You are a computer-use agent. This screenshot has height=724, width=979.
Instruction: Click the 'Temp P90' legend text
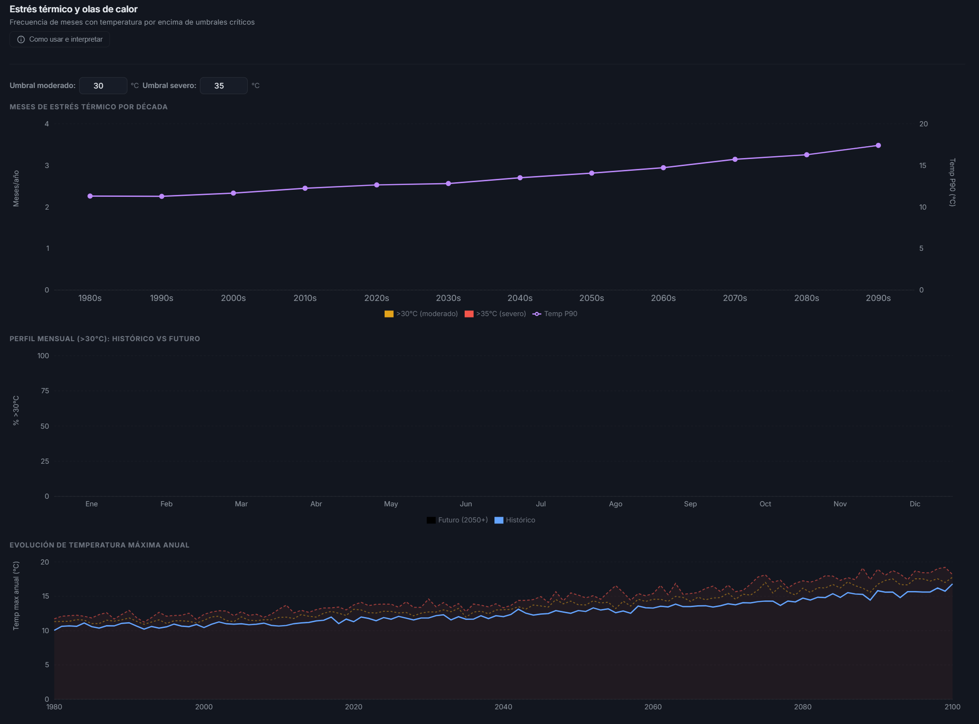click(560, 314)
